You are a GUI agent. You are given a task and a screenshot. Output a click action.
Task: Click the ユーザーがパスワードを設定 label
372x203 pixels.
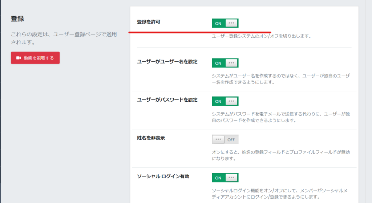coord(167,100)
